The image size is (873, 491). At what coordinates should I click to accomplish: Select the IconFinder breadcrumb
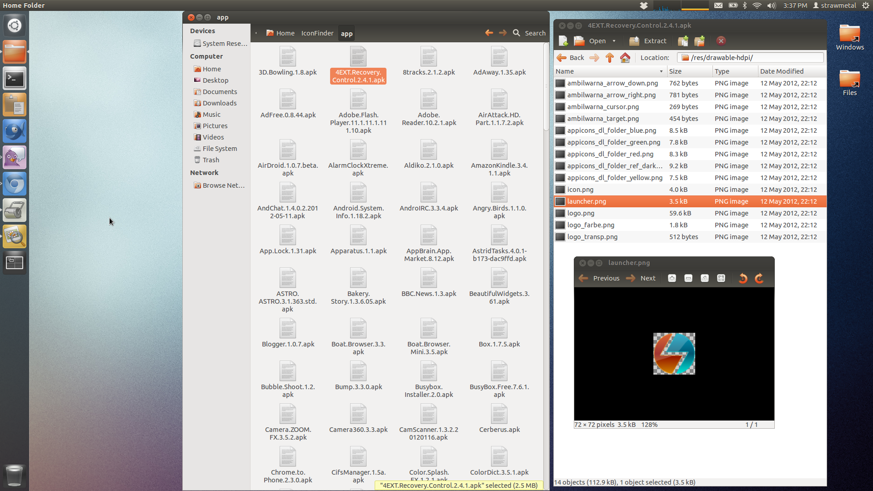317,33
